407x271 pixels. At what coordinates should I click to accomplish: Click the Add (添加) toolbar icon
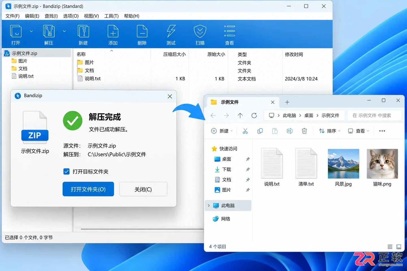[113, 31]
